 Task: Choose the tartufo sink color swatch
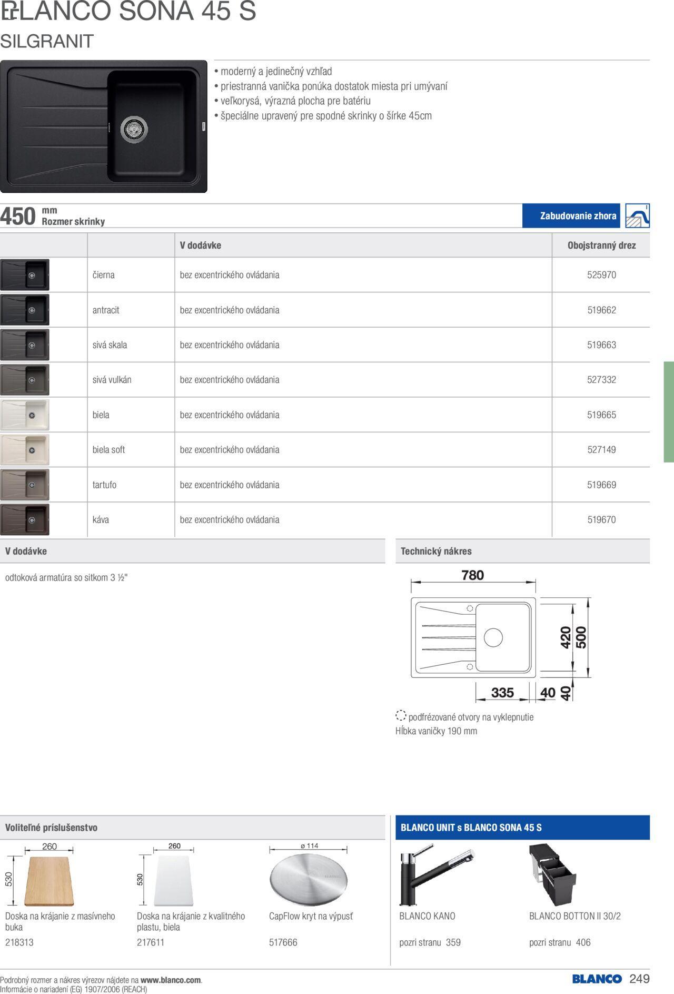point(25,485)
